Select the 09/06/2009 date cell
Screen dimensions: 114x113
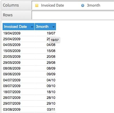pyautogui.click(x=18, y=74)
